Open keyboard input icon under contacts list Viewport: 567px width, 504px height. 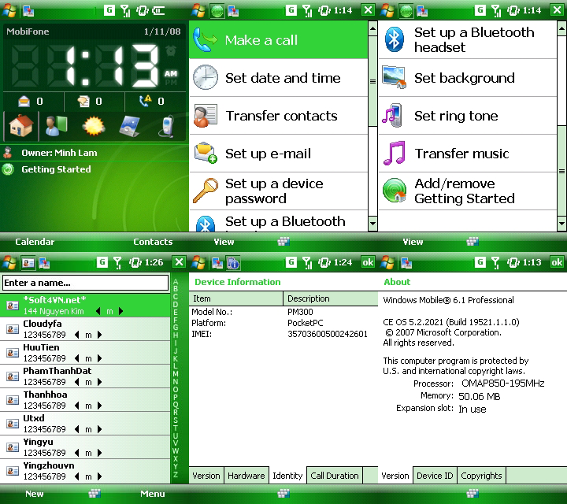(x=94, y=493)
